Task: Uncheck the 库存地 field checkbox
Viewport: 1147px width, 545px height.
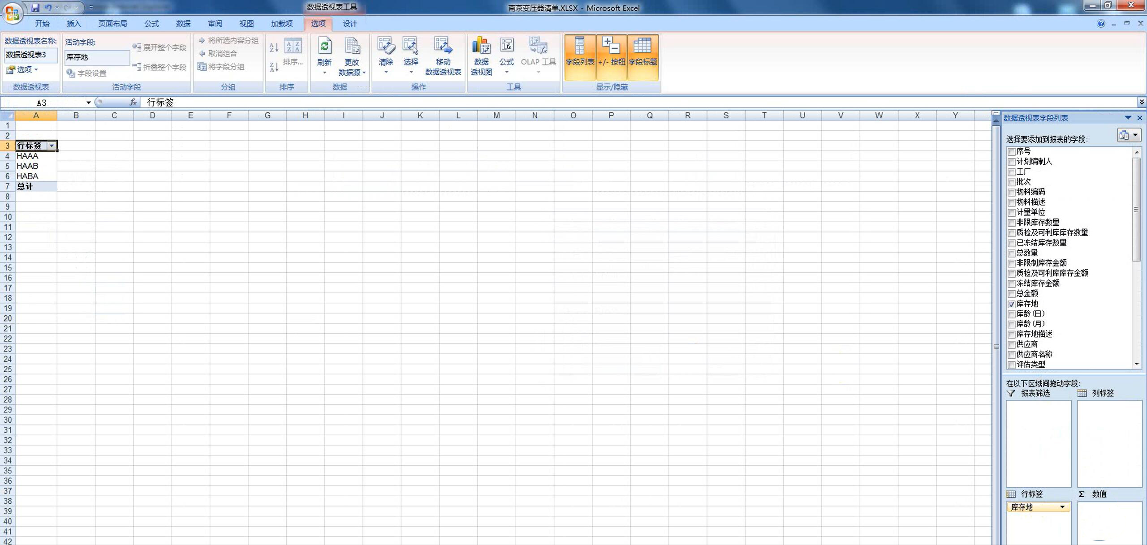Action: (1011, 305)
